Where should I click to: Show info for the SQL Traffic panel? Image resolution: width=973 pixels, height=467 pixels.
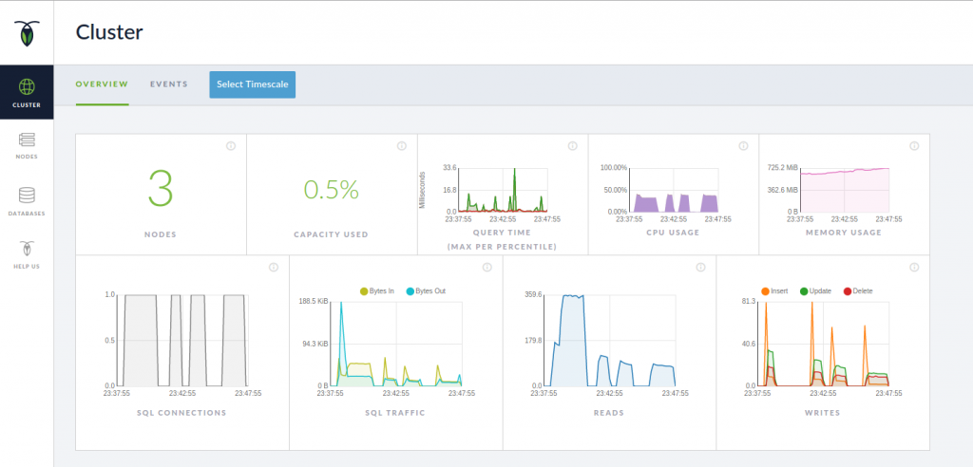[487, 268]
